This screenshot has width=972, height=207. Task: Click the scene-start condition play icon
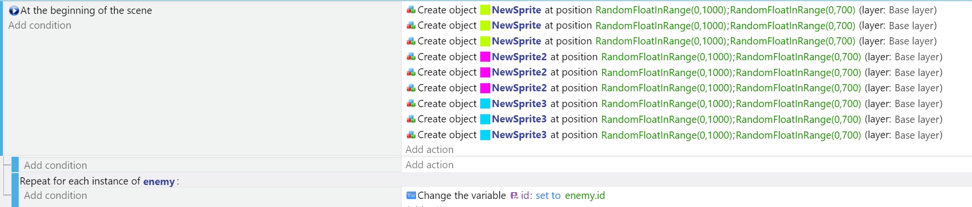pos(14,11)
